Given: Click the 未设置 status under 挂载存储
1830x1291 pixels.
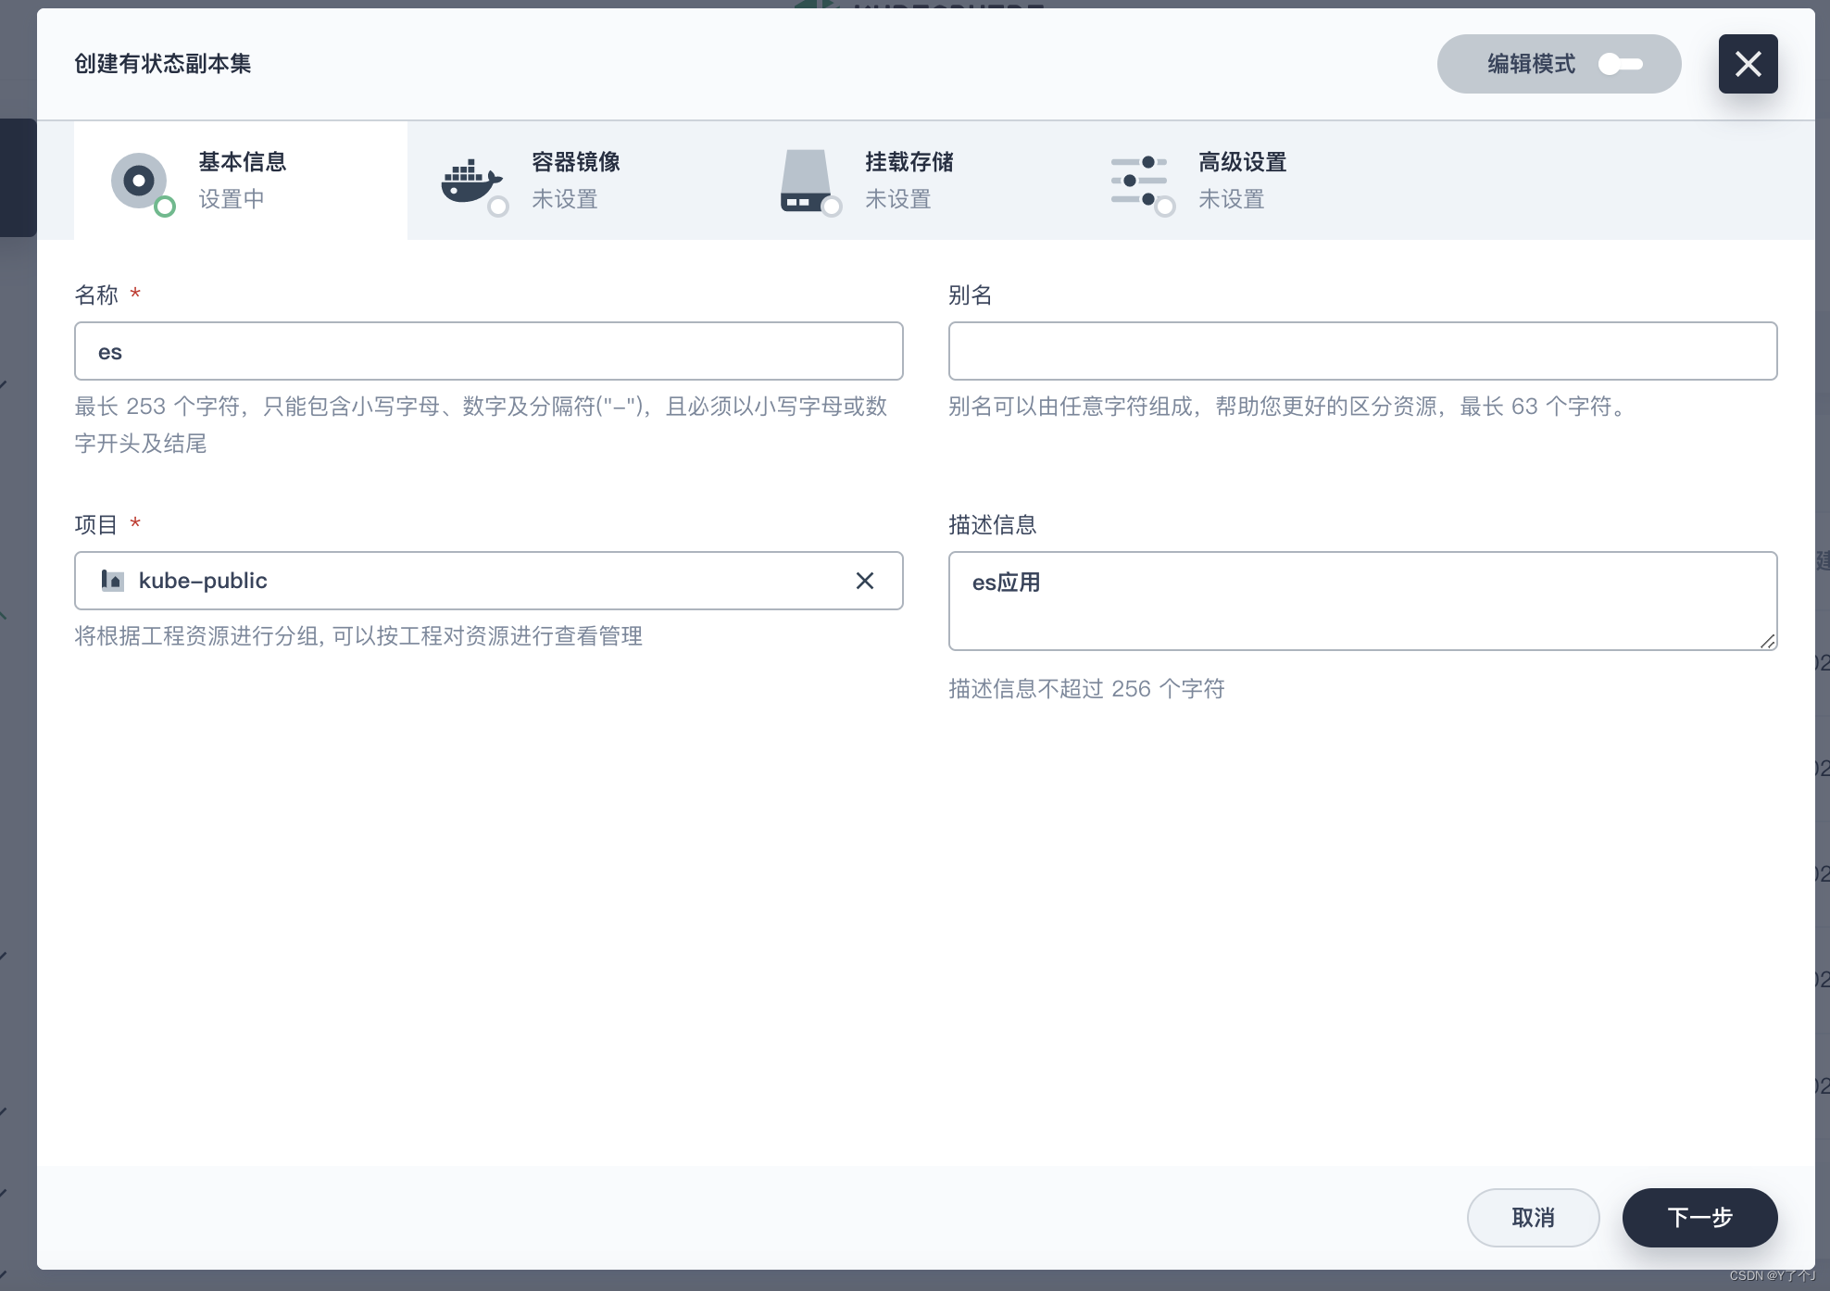Looking at the screenshot, I should pos(898,199).
